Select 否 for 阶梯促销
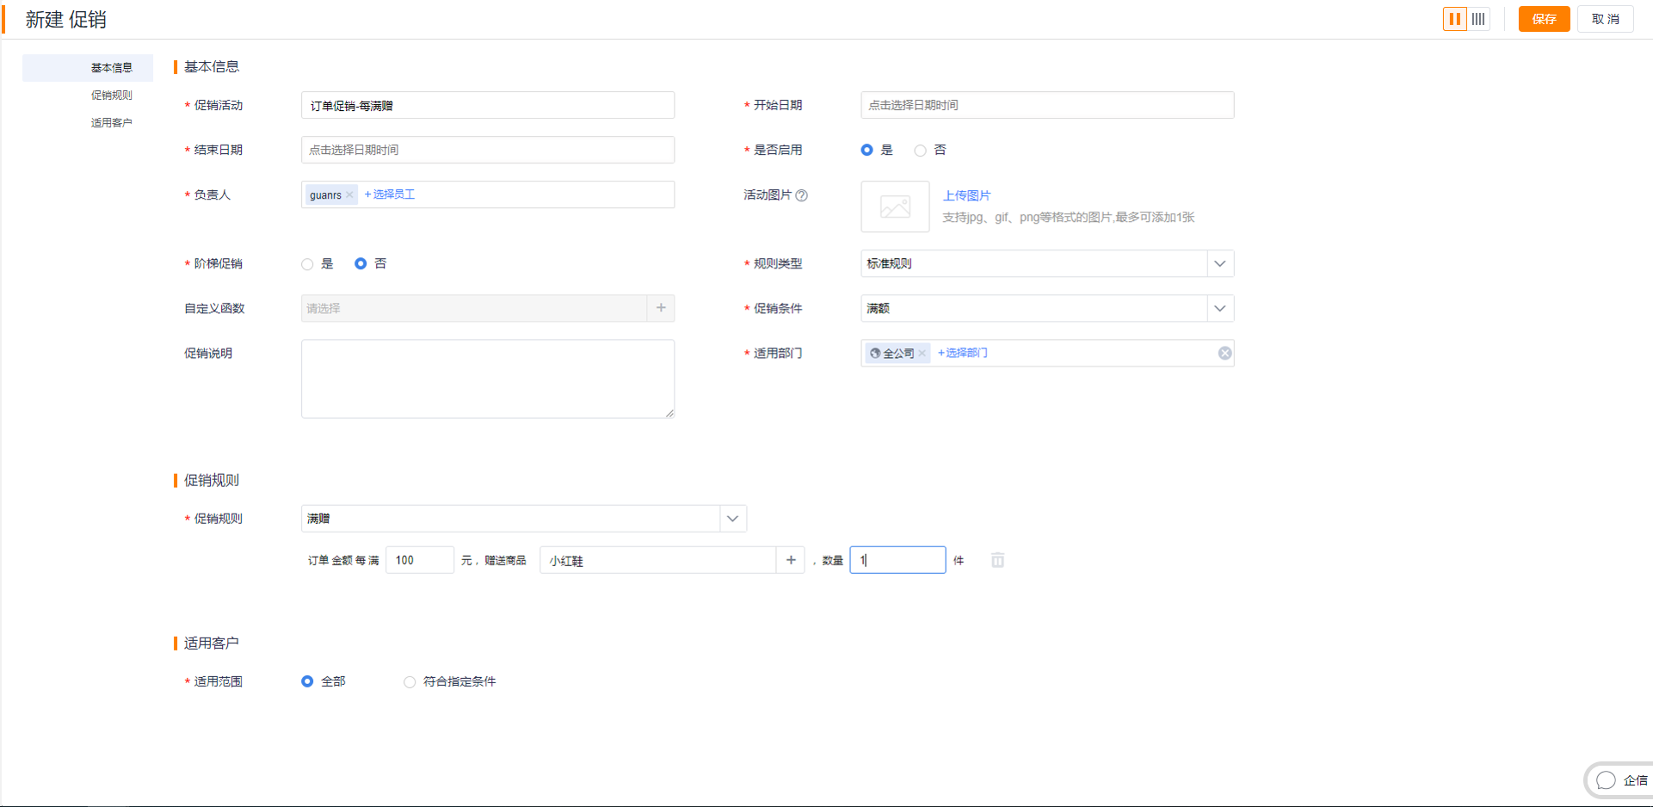The width and height of the screenshot is (1653, 807). (361, 263)
